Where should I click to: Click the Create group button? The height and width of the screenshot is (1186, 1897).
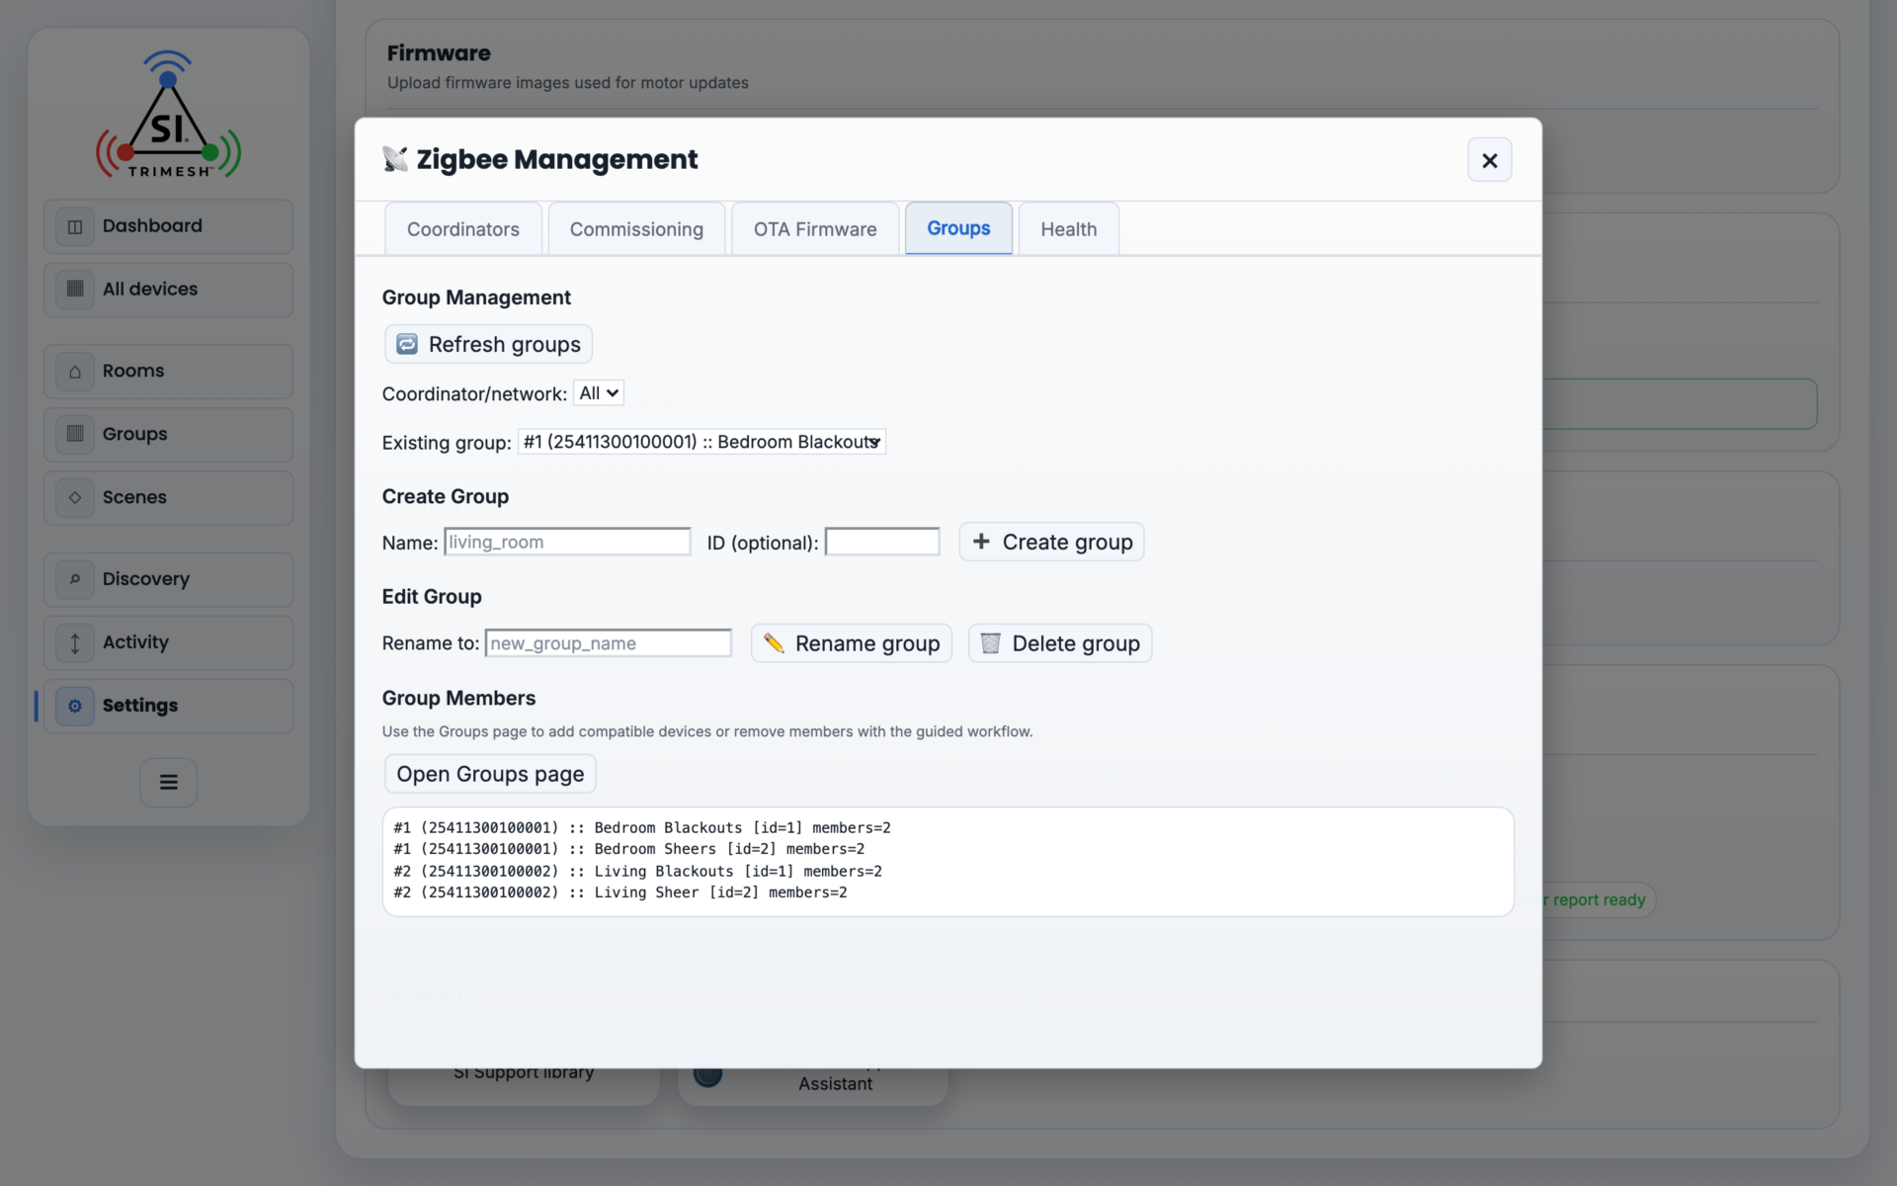(x=1052, y=542)
